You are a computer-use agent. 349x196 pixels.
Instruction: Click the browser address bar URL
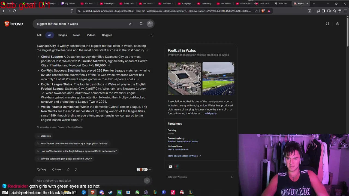tap(167, 11)
